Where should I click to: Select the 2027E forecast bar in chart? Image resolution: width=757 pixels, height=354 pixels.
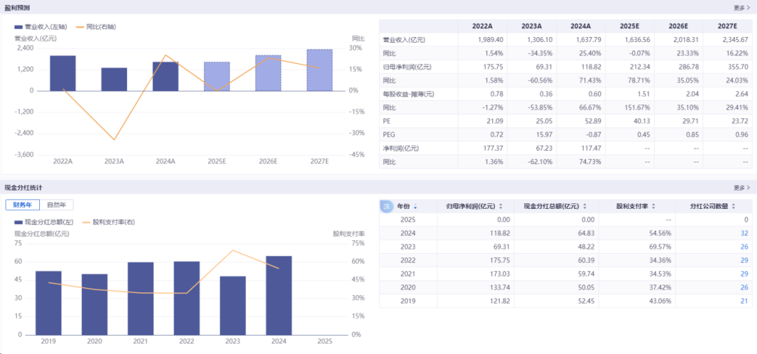coord(320,70)
